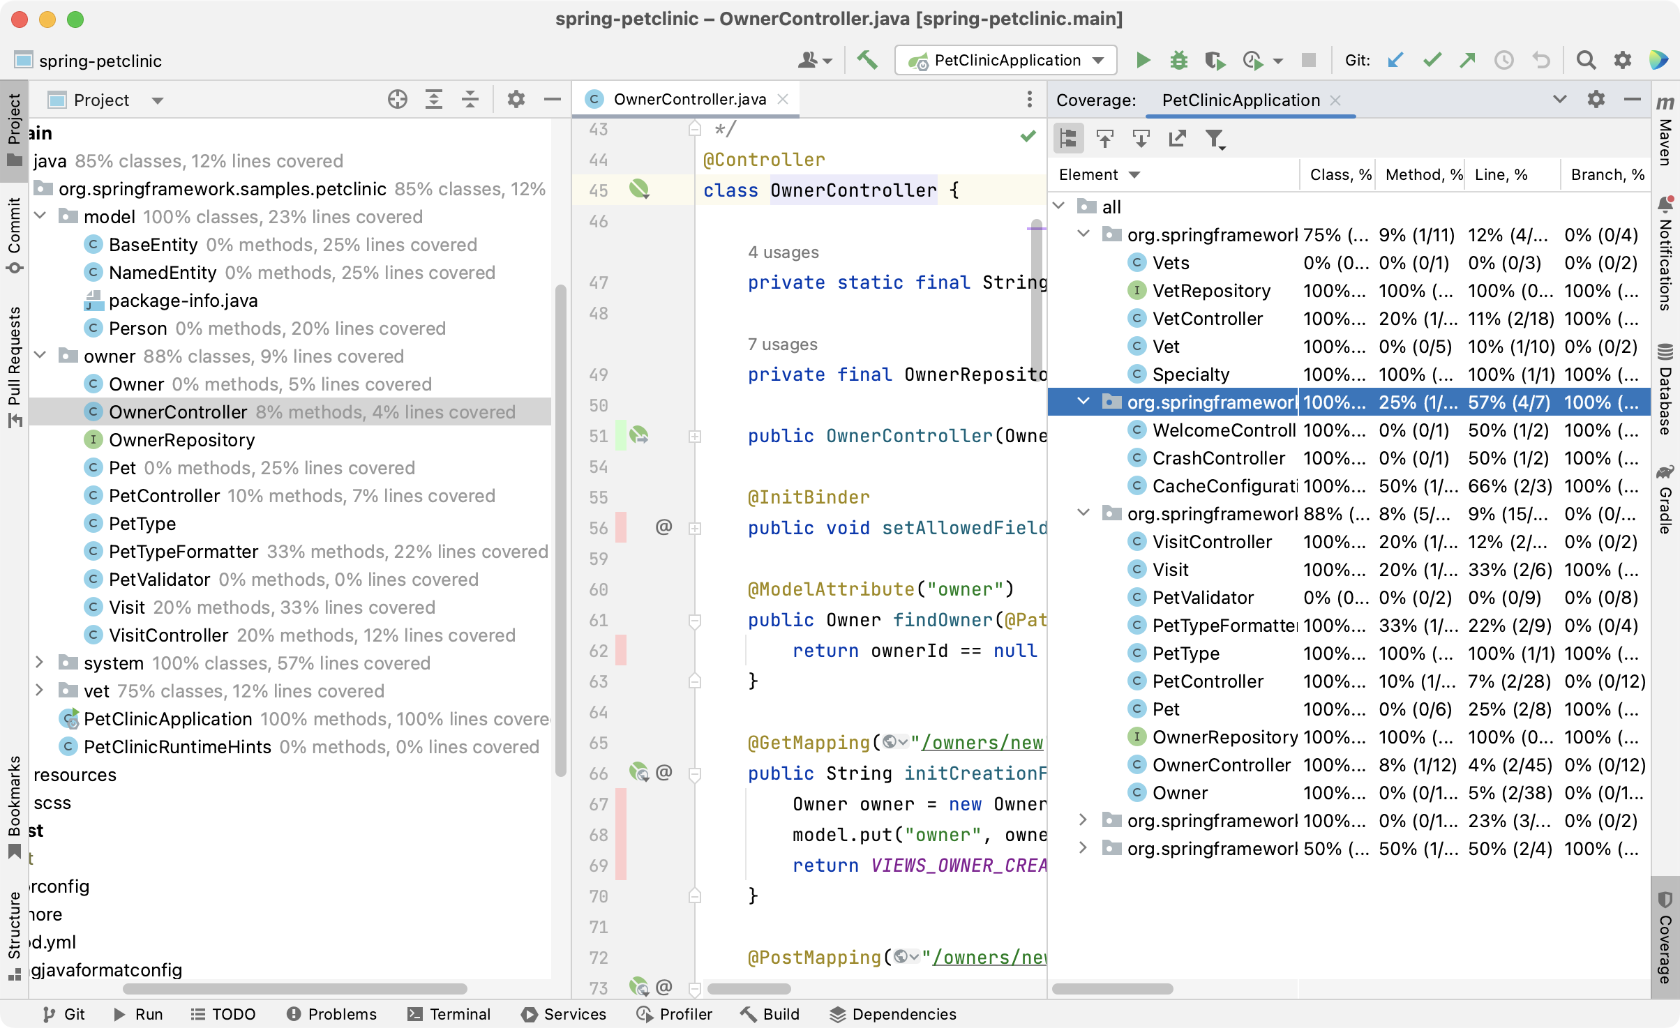The width and height of the screenshot is (1680, 1028).
Task: Click navigate up arrow in Coverage toolbar
Action: click(1104, 139)
